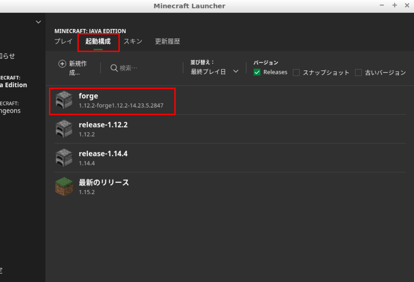The image size is (414, 282).
Task: Click version text 1.15.2
Action: point(87,192)
